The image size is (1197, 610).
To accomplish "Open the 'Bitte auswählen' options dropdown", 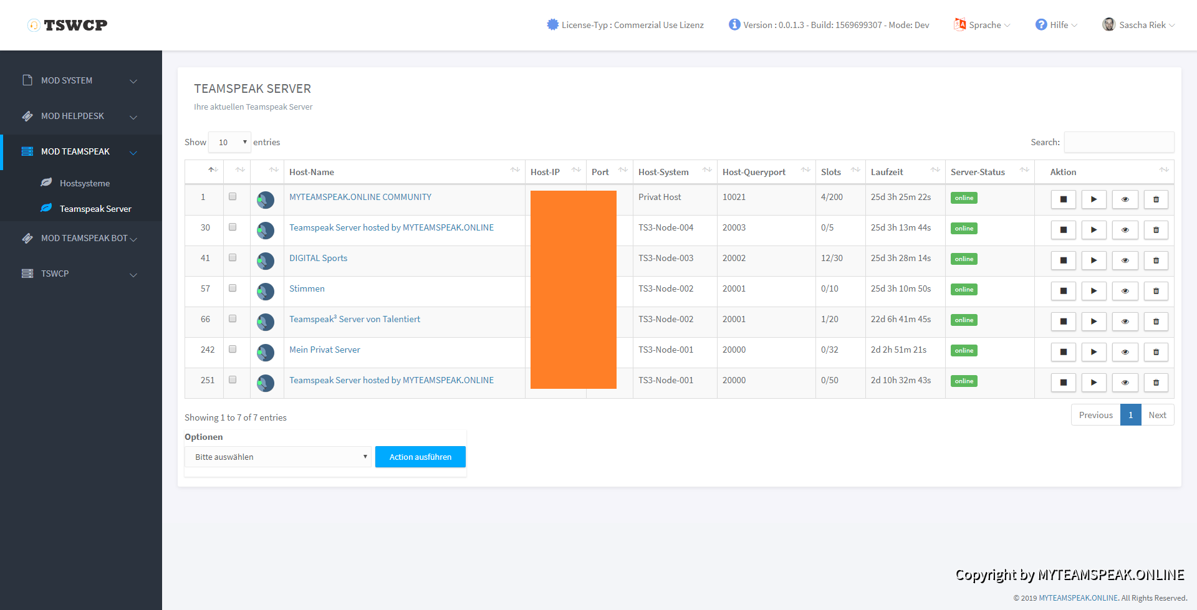I will coord(278,457).
